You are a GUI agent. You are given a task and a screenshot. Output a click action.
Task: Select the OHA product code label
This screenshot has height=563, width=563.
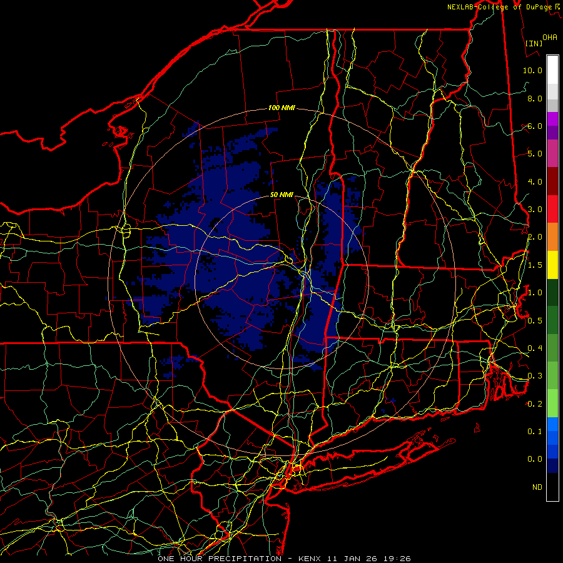550,37
